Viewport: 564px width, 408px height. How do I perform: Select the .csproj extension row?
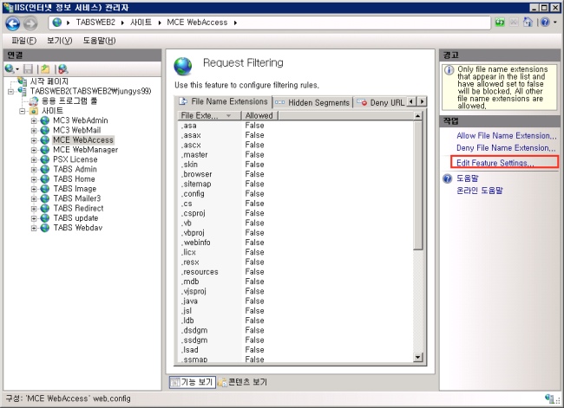[295, 213]
